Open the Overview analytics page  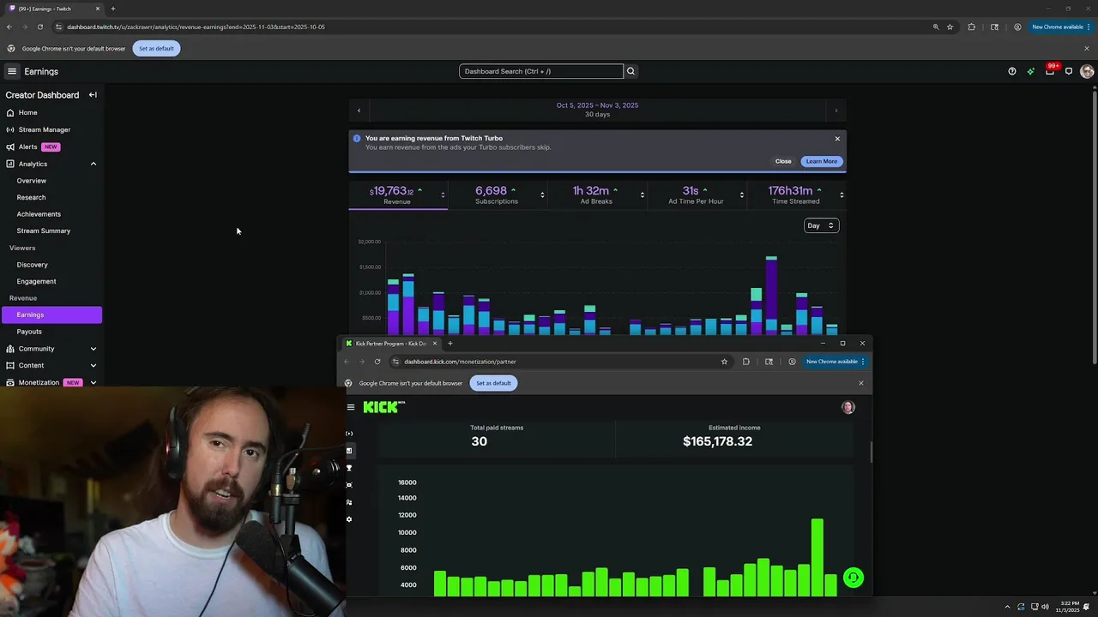coord(32,181)
